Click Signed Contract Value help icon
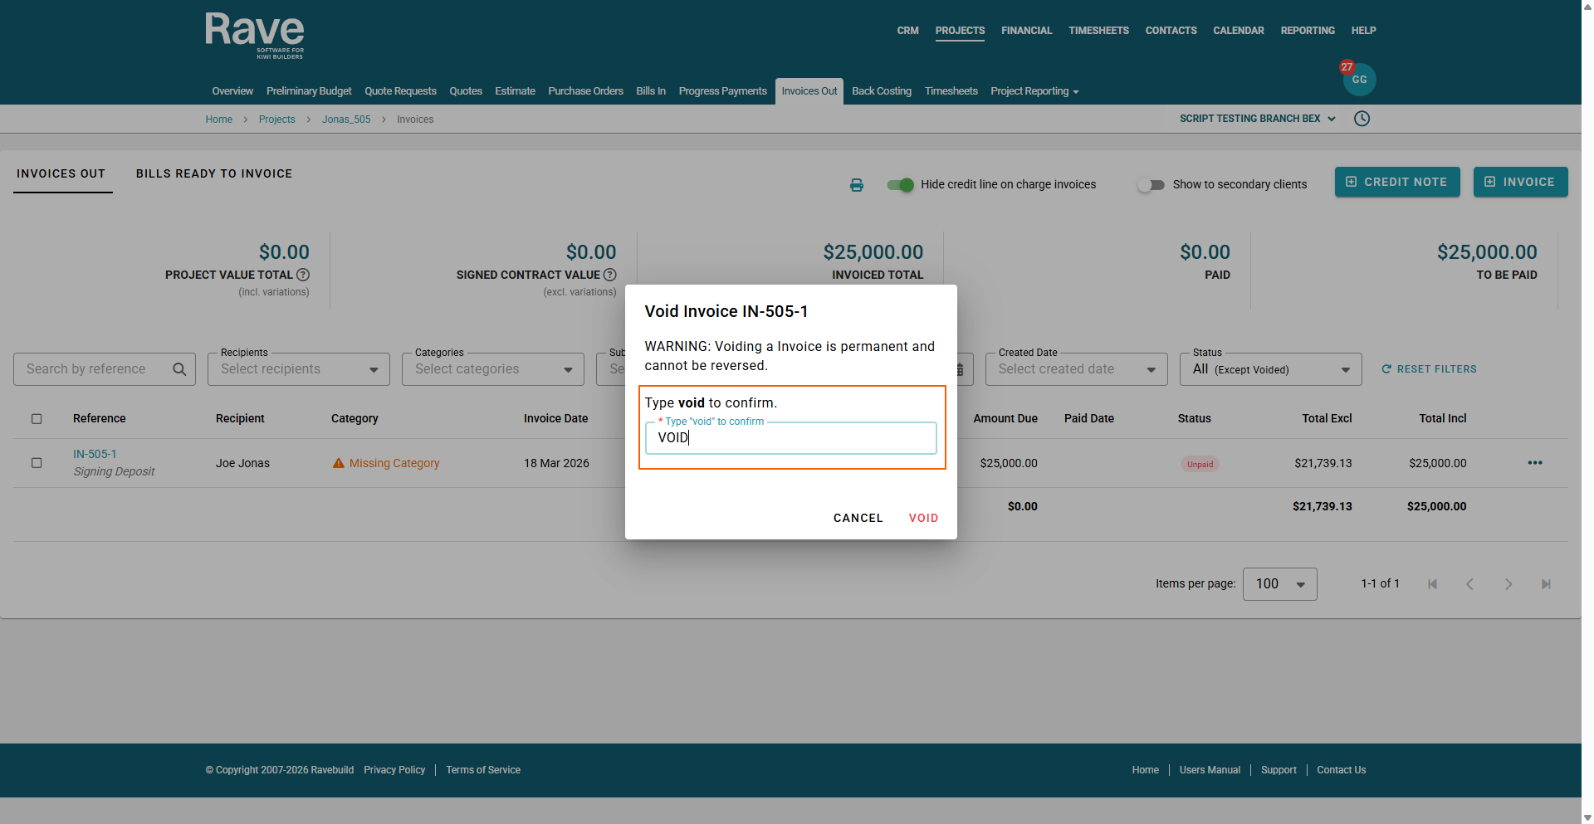Screen dimensions: 1594x824 tap(610, 275)
